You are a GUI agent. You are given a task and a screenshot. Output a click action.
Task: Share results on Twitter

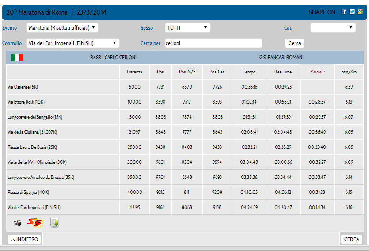coord(352,12)
